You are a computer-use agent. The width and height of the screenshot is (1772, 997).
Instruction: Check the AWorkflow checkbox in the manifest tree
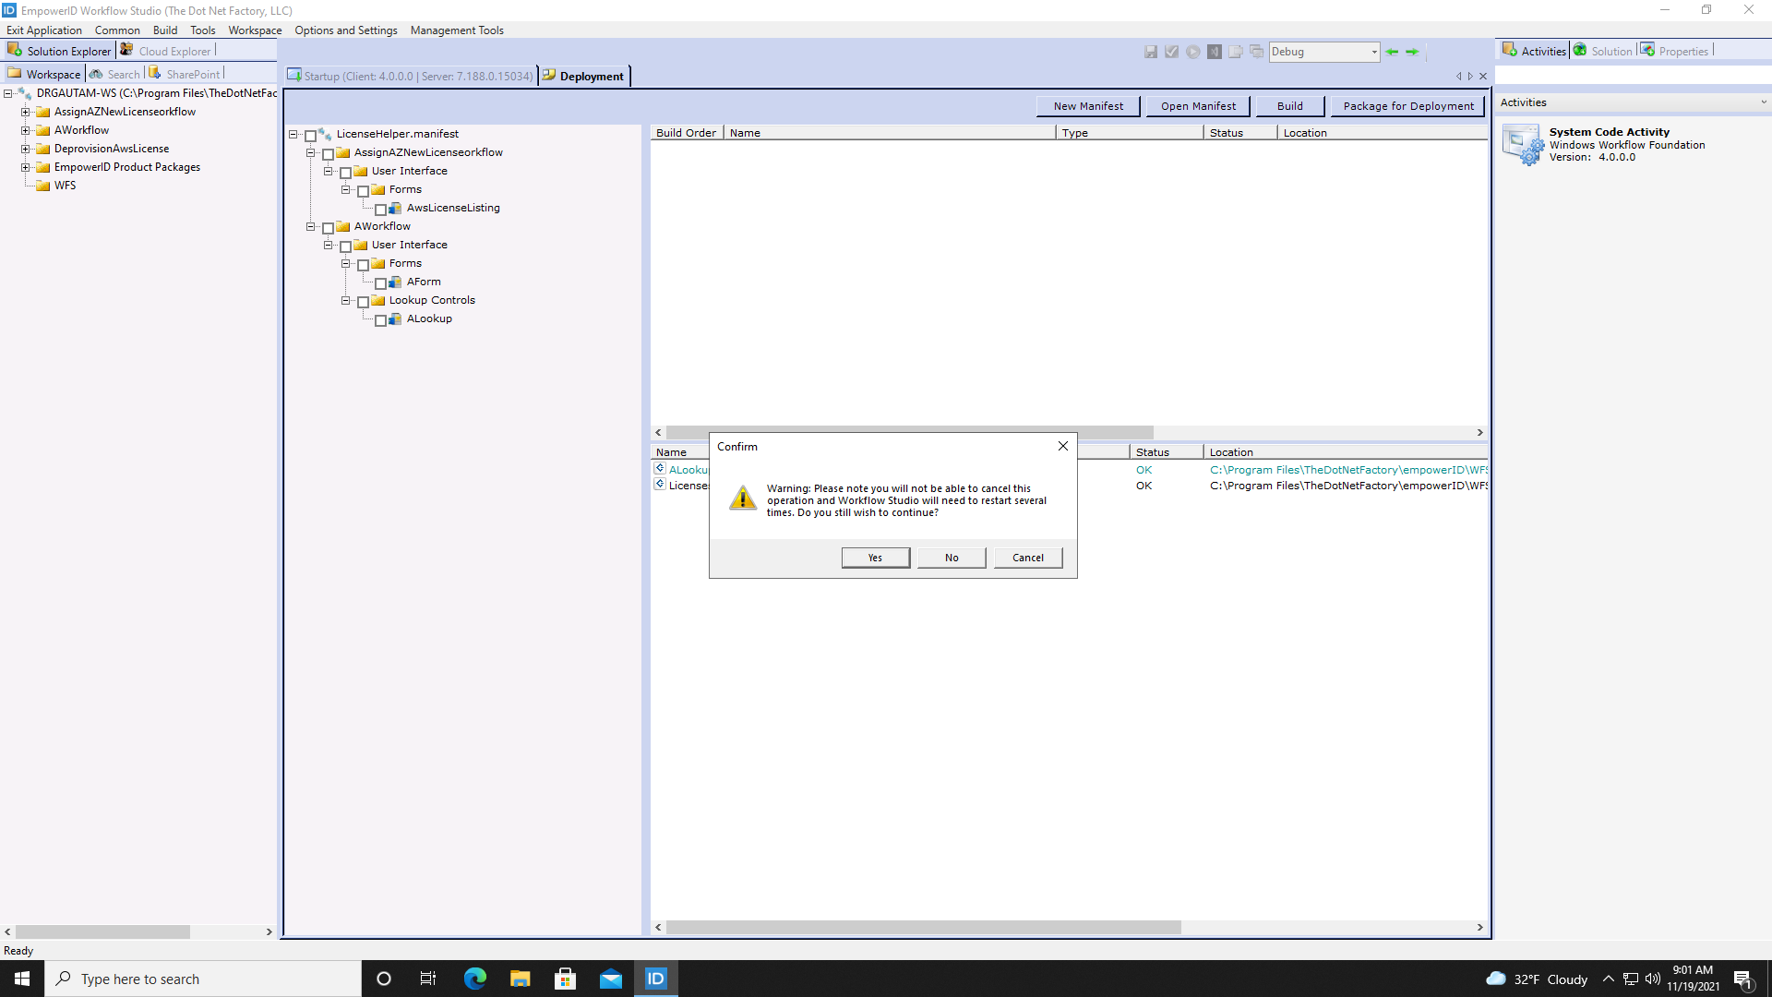(x=329, y=227)
